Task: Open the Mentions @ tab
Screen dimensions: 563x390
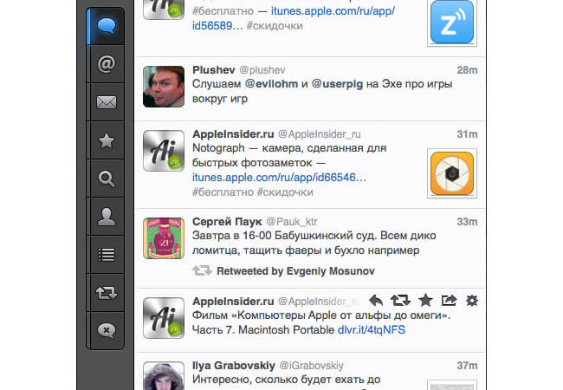Action: [107, 64]
